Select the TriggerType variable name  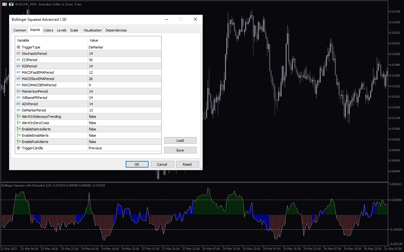pyautogui.click(x=31, y=47)
